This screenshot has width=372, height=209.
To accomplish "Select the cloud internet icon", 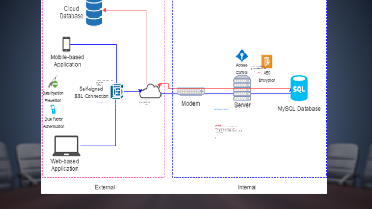I will point(150,91).
